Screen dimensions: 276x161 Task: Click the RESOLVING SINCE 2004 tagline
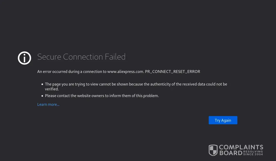tap(253, 153)
